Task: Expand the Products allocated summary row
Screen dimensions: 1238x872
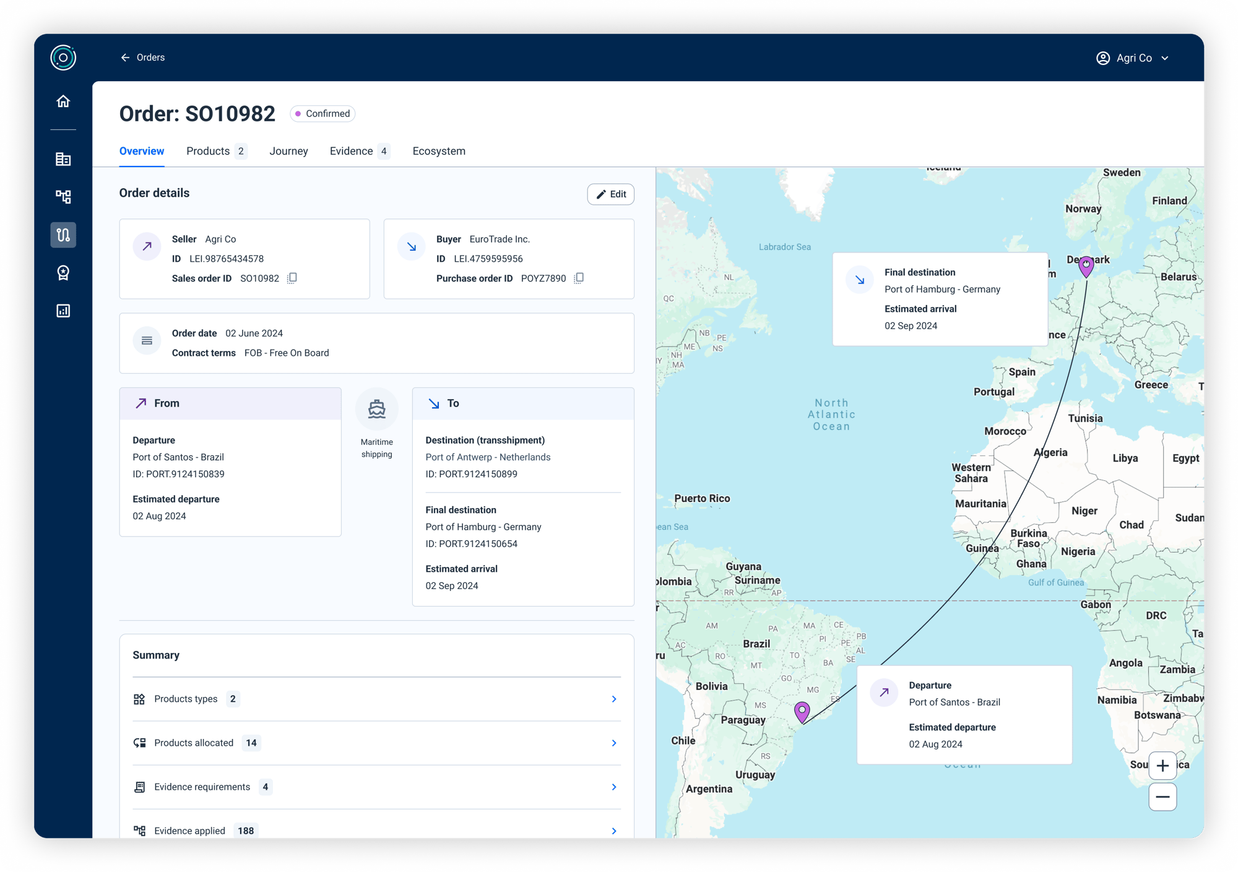Action: tap(376, 743)
